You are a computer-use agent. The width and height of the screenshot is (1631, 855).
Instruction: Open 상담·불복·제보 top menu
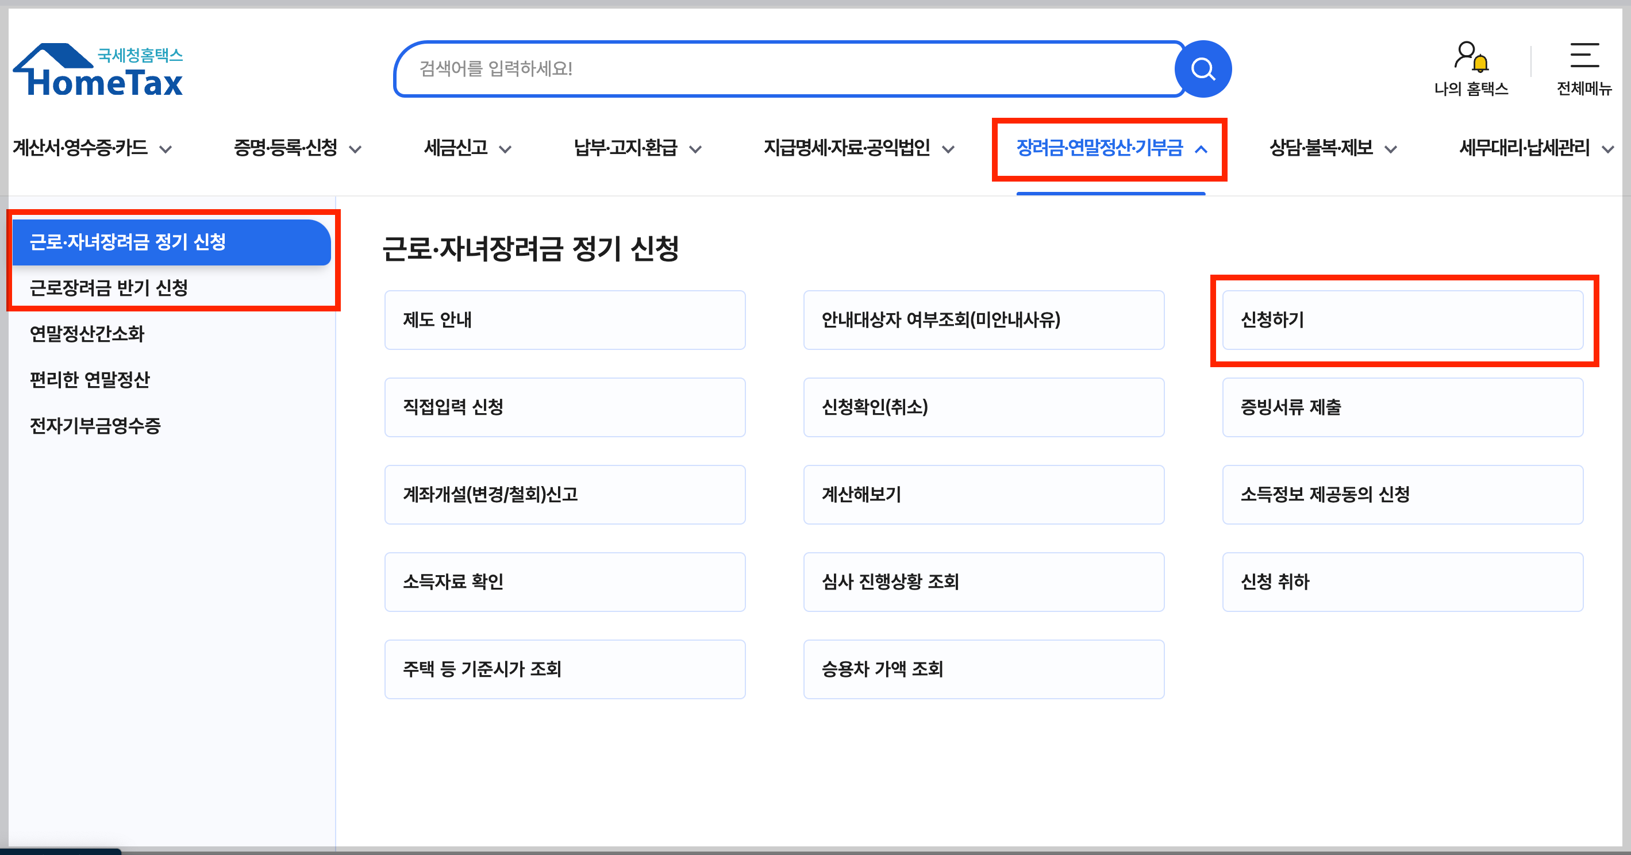(1321, 148)
